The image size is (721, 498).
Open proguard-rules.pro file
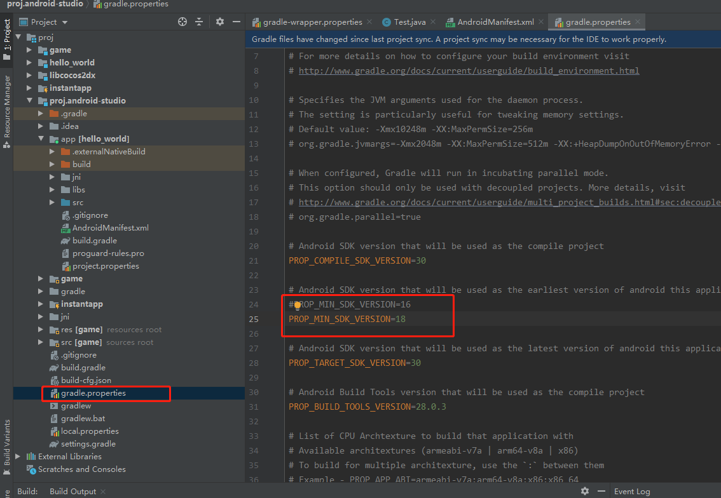click(108, 253)
